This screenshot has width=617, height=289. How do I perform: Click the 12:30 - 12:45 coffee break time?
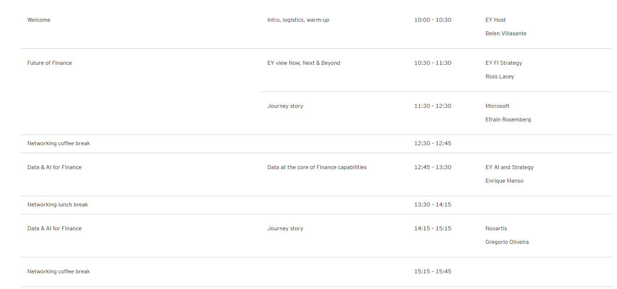432,143
